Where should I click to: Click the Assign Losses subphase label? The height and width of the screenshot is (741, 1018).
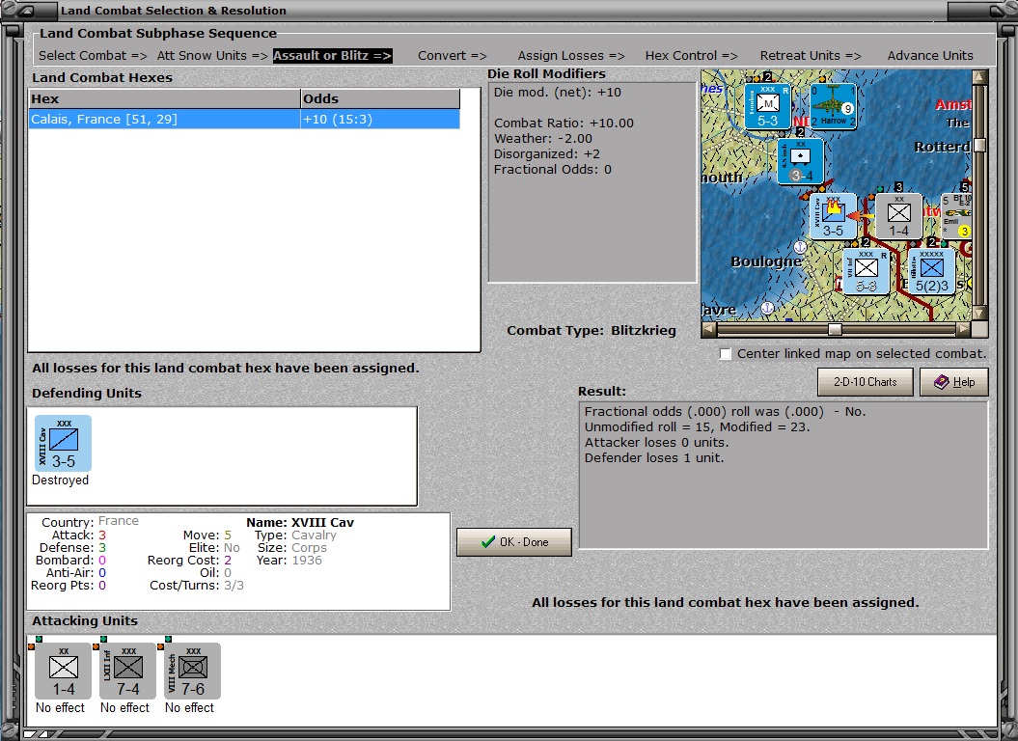point(571,56)
